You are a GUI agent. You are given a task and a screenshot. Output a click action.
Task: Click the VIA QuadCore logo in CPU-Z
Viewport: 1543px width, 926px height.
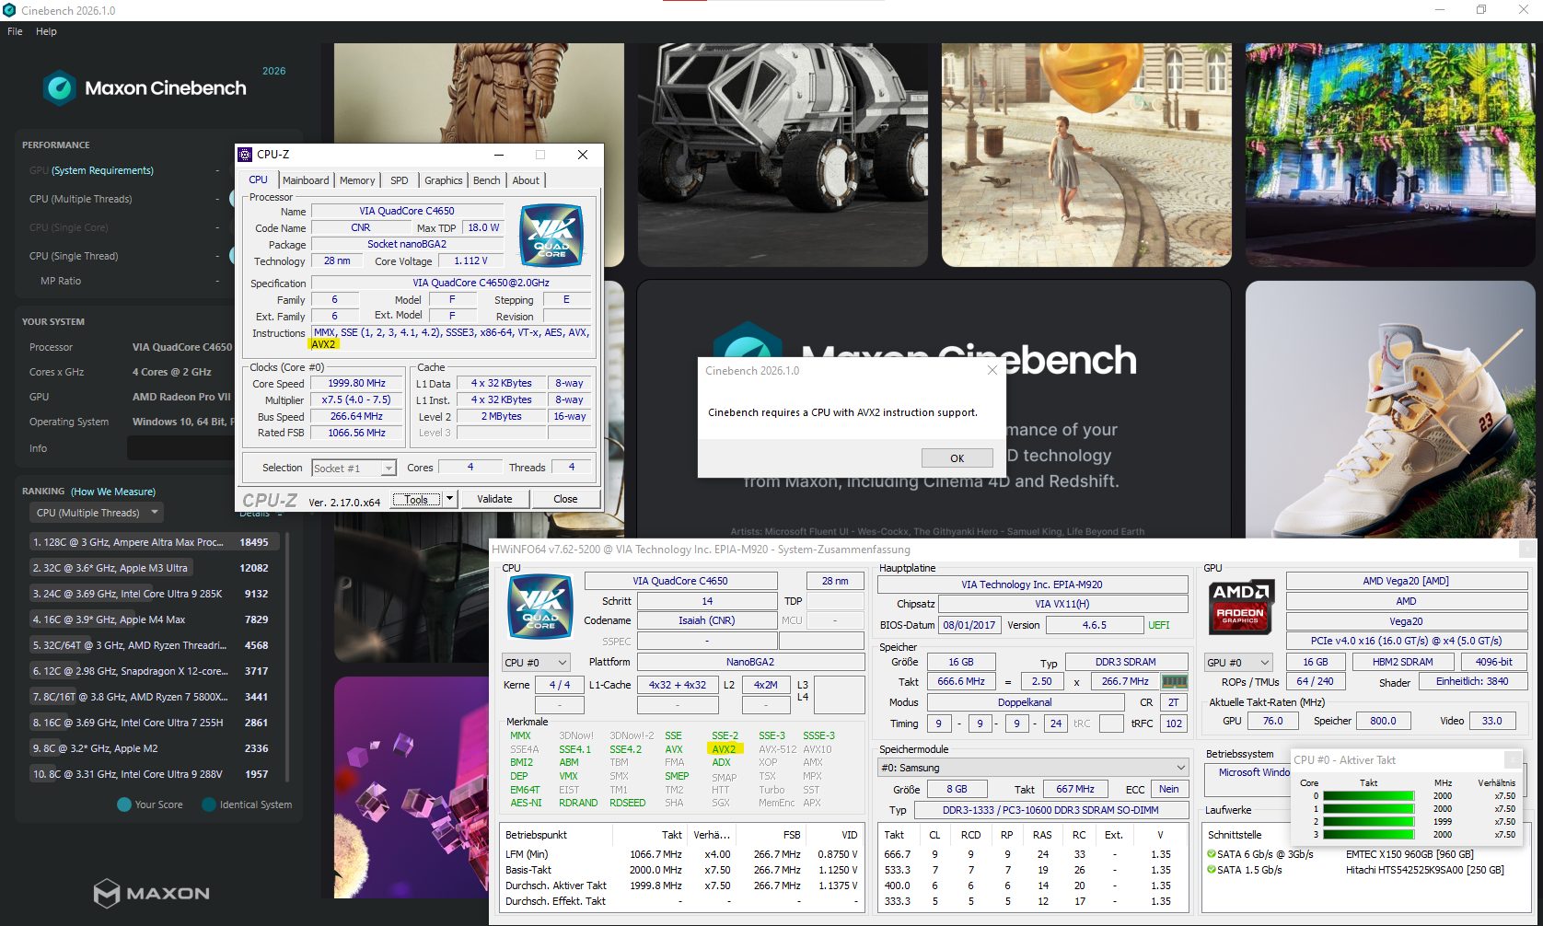click(x=551, y=236)
